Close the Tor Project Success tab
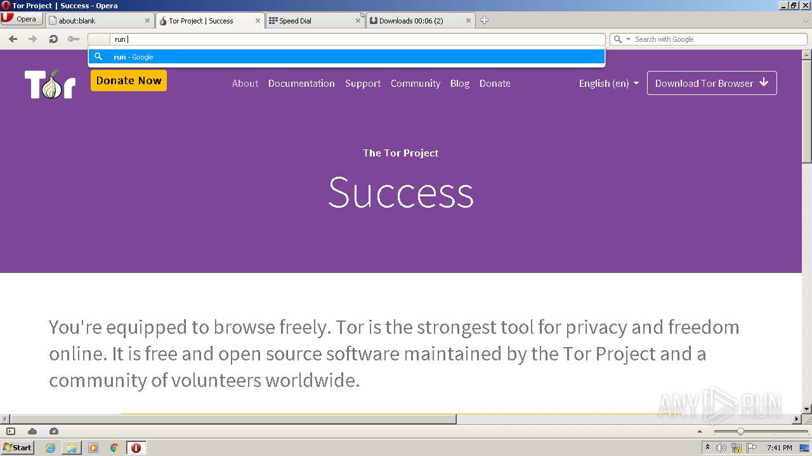 coord(258,21)
